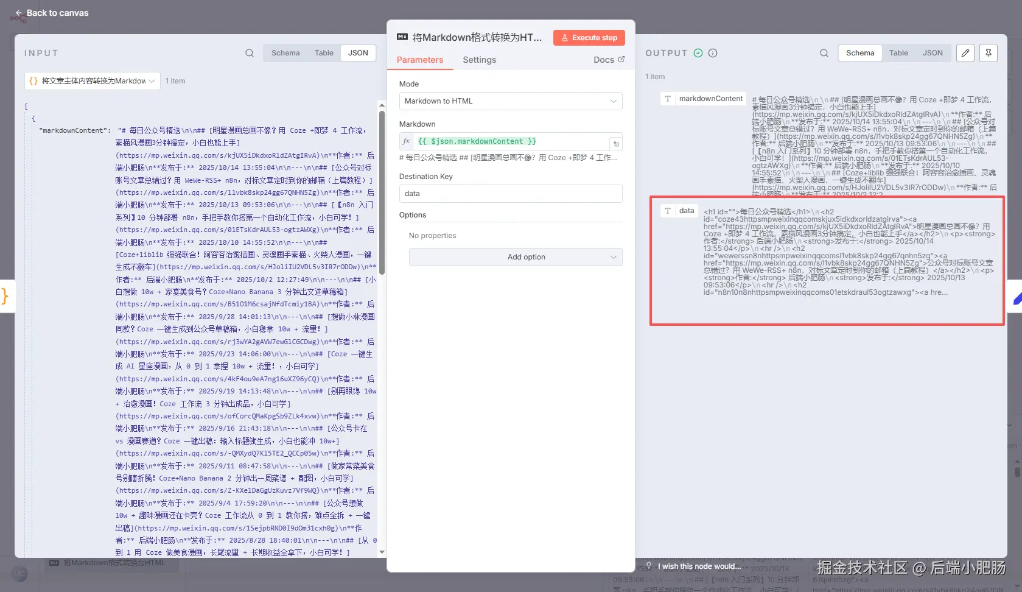Click the lightbulb icon near 'I wish this node would'

point(649,566)
